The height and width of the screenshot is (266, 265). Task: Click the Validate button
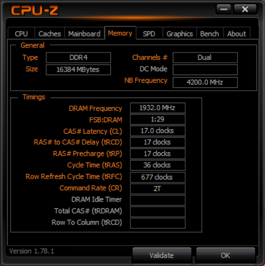162,255
